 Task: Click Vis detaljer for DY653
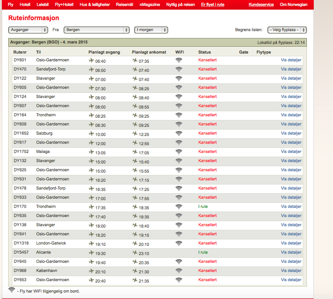pyautogui.click(x=291, y=280)
